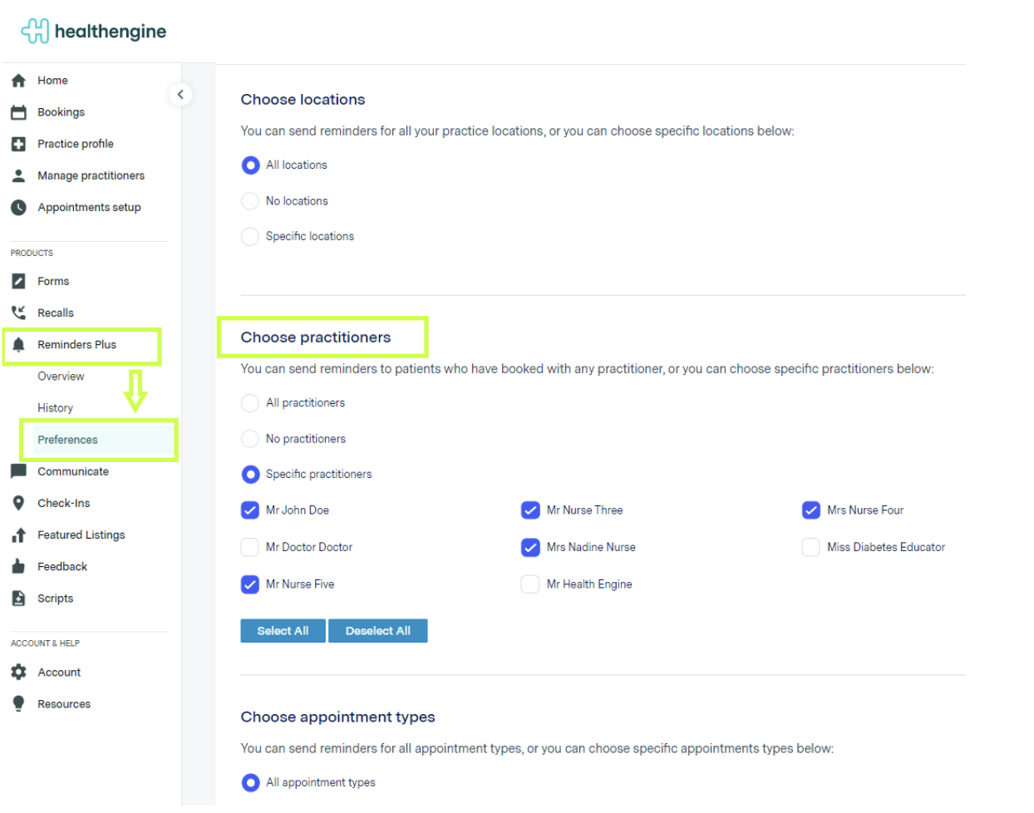Click the Select All button
Viewport: 1034px width, 813px height.
click(x=283, y=631)
